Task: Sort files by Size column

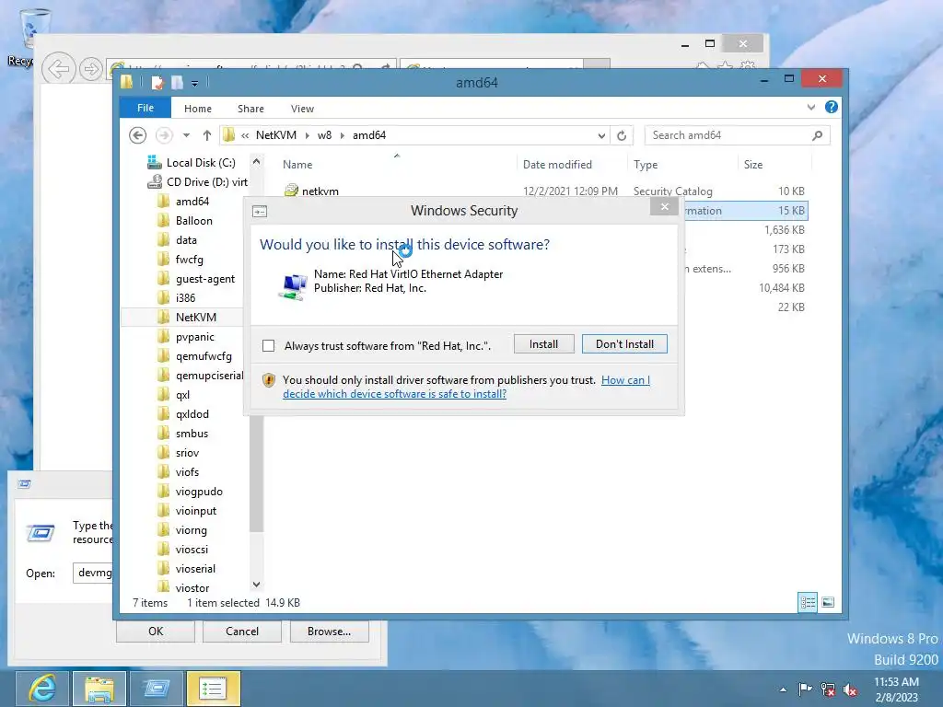Action: click(753, 164)
